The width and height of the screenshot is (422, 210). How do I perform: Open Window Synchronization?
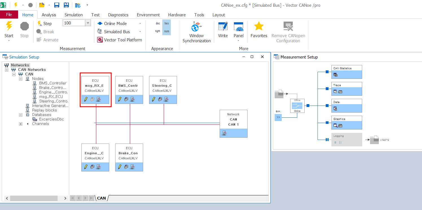[x=196, y=32]
